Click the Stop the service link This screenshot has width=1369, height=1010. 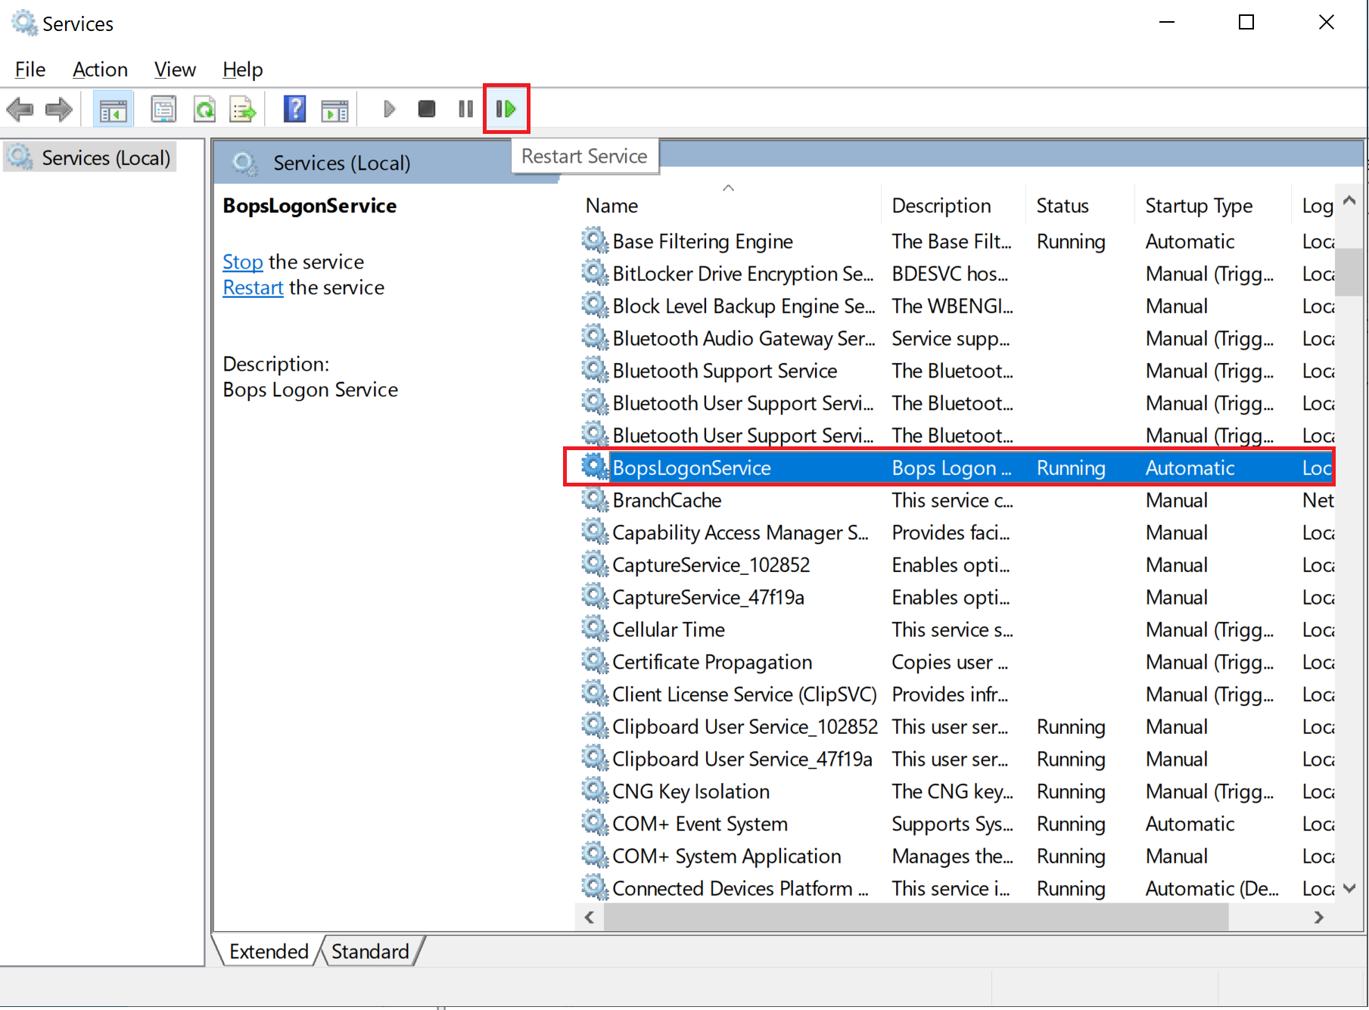[x=242, y=262]
